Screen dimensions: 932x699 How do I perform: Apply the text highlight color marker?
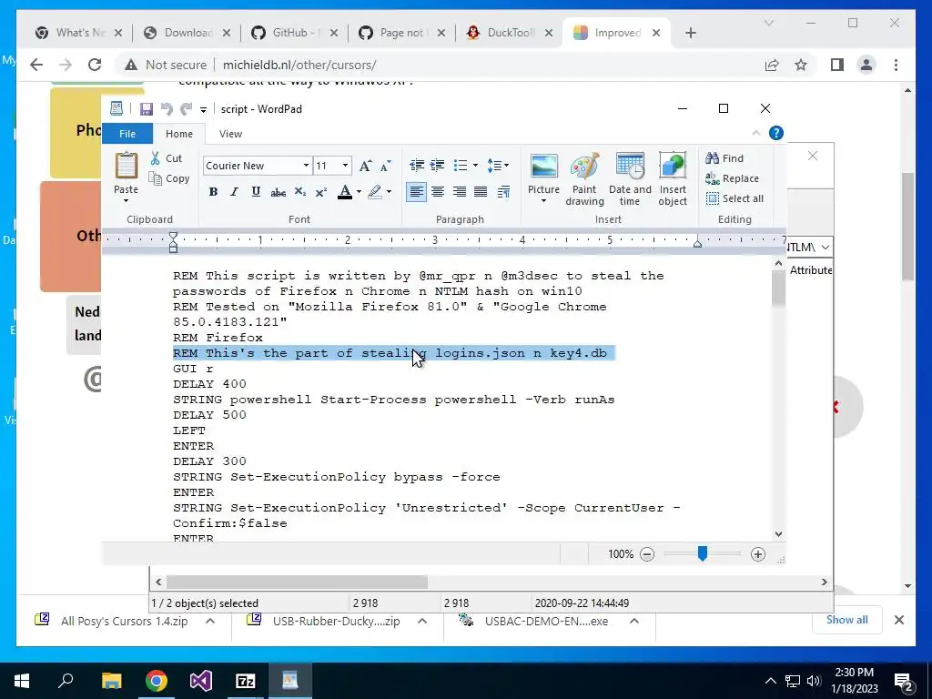click(375, 191)
